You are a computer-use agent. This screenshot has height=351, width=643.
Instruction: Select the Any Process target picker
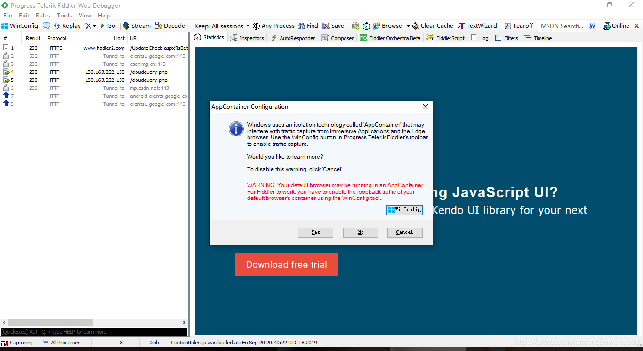coord(273,26)
